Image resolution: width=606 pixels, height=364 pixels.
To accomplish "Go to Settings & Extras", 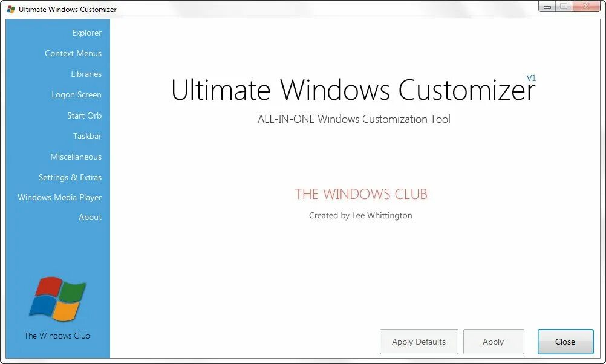I will 70,177.
